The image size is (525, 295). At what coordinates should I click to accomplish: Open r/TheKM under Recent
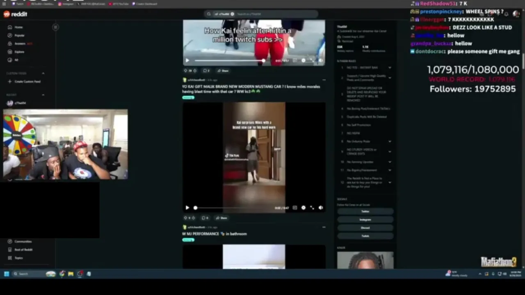click(x=17, y=103)
